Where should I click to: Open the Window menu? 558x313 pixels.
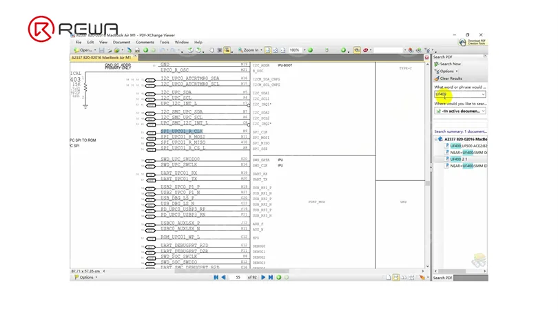coord(182,42)
